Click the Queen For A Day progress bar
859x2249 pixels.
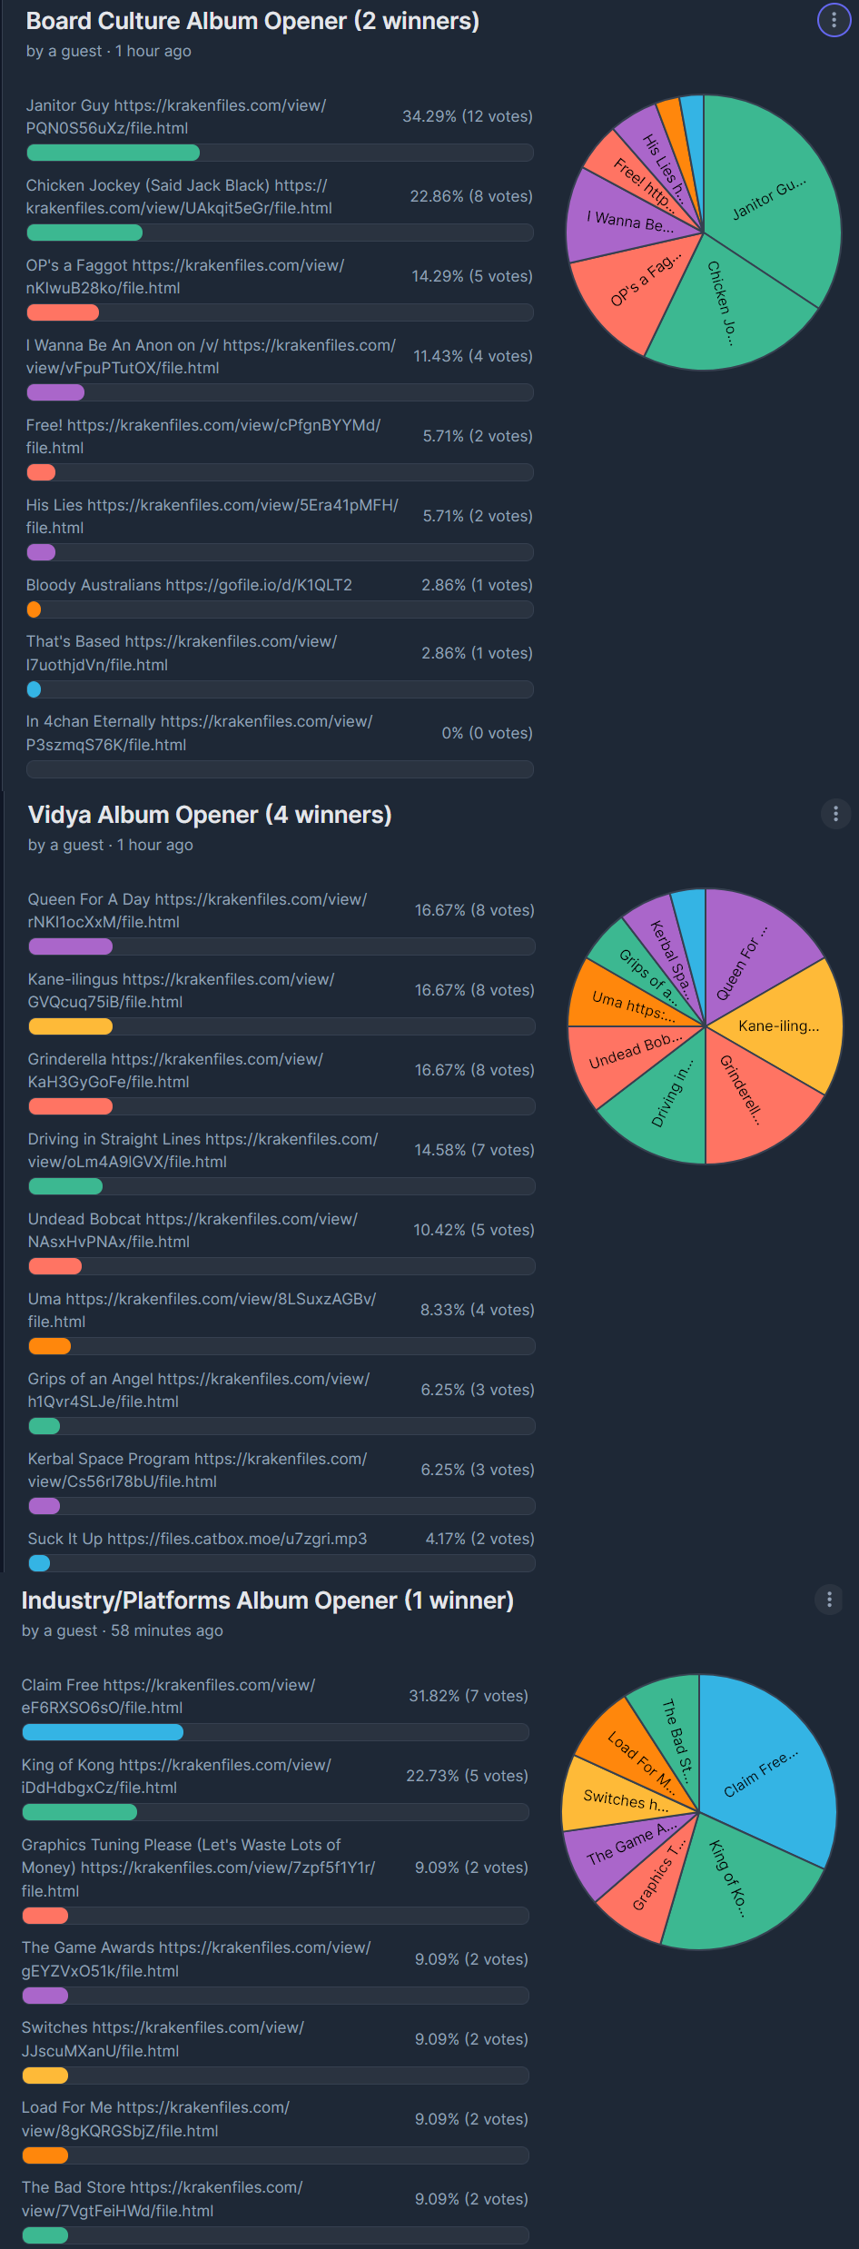(x=281, y=946)
